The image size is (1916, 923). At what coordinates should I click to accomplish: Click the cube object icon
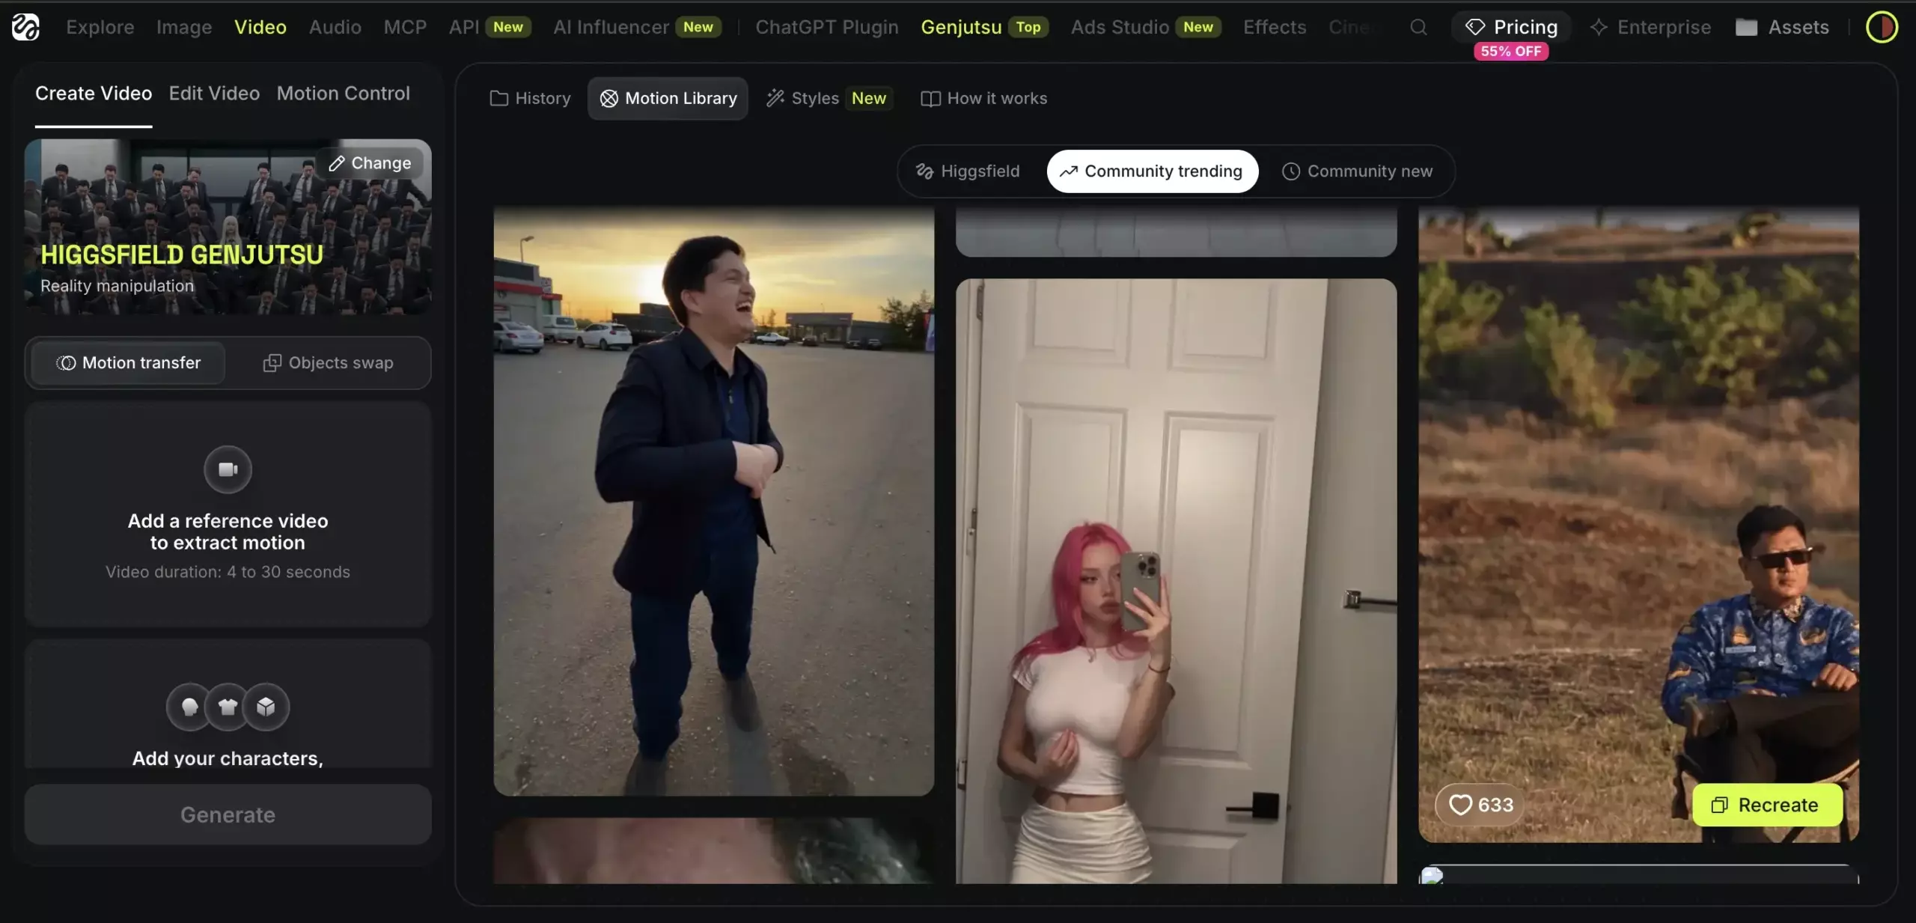[x=266, y=707]
